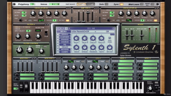The height and width of the screenshot is (96, 171).
Task: Click the preset up/down arrows
Action: (x=113, y=29)
